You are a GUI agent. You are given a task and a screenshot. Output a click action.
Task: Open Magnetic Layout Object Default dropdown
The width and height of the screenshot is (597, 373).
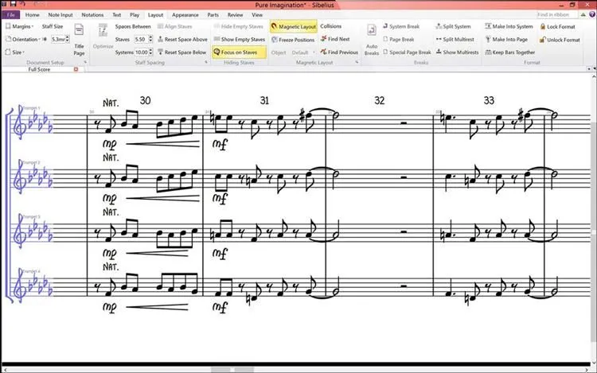click(x=303, y=52)
